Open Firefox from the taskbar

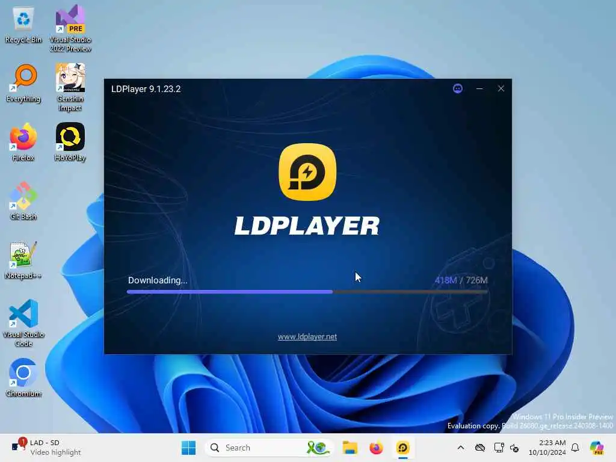[376, 448]
